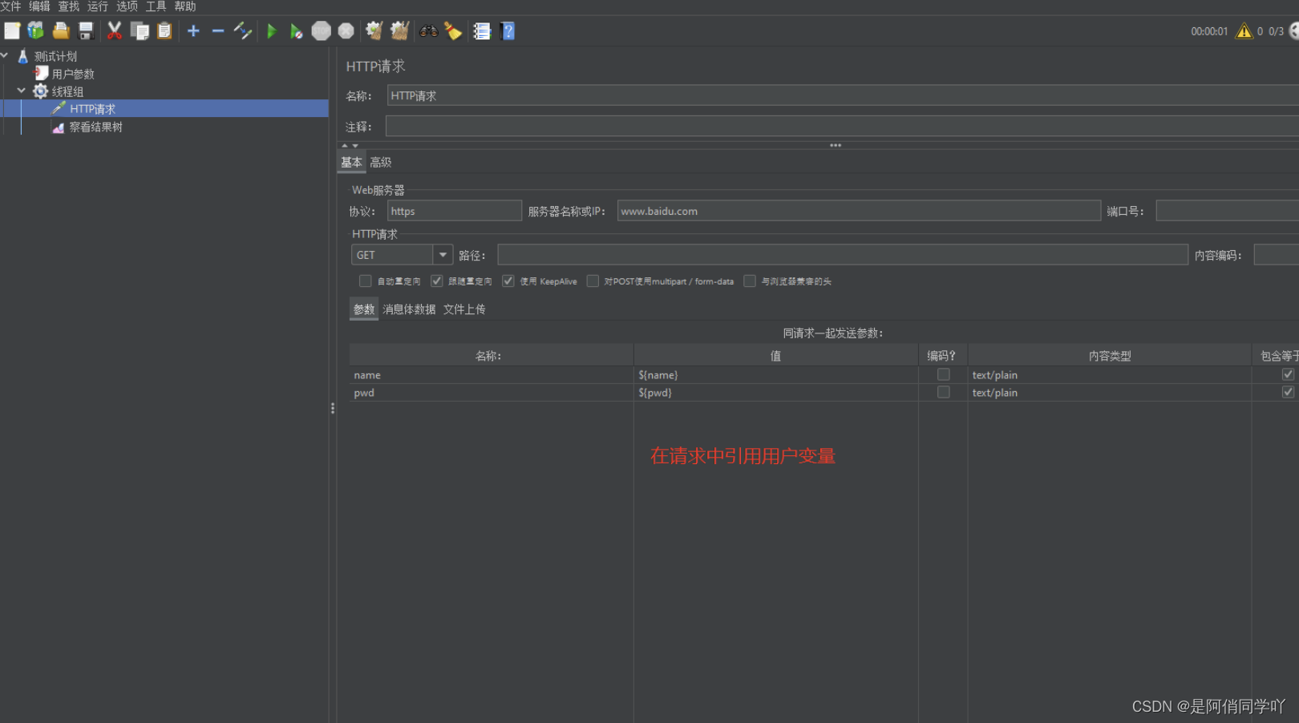Open the 编辑 menu
This screenshot has width=1299, height=723.
pyautogui.click(x=40, y=6)
